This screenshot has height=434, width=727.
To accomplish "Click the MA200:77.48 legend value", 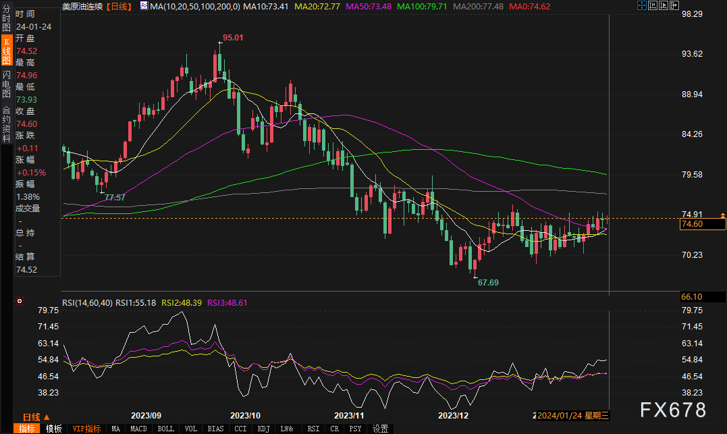I will (478, 7).
